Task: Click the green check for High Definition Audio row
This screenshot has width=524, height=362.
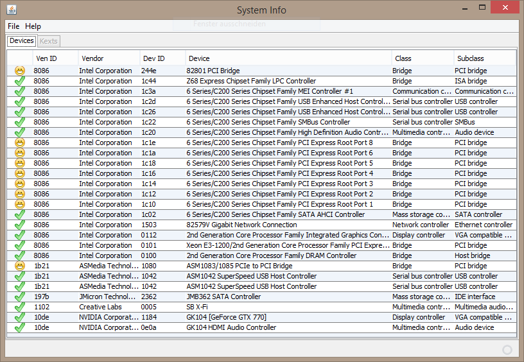Action: pos(20,133)
